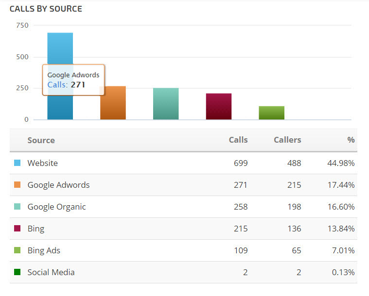Click the Google Adwords calls tooltip
The image size is (369, 296).
coord(73,80)
